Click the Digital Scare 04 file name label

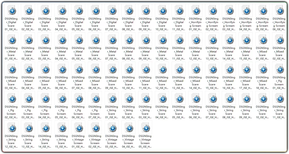coord(61,24)
